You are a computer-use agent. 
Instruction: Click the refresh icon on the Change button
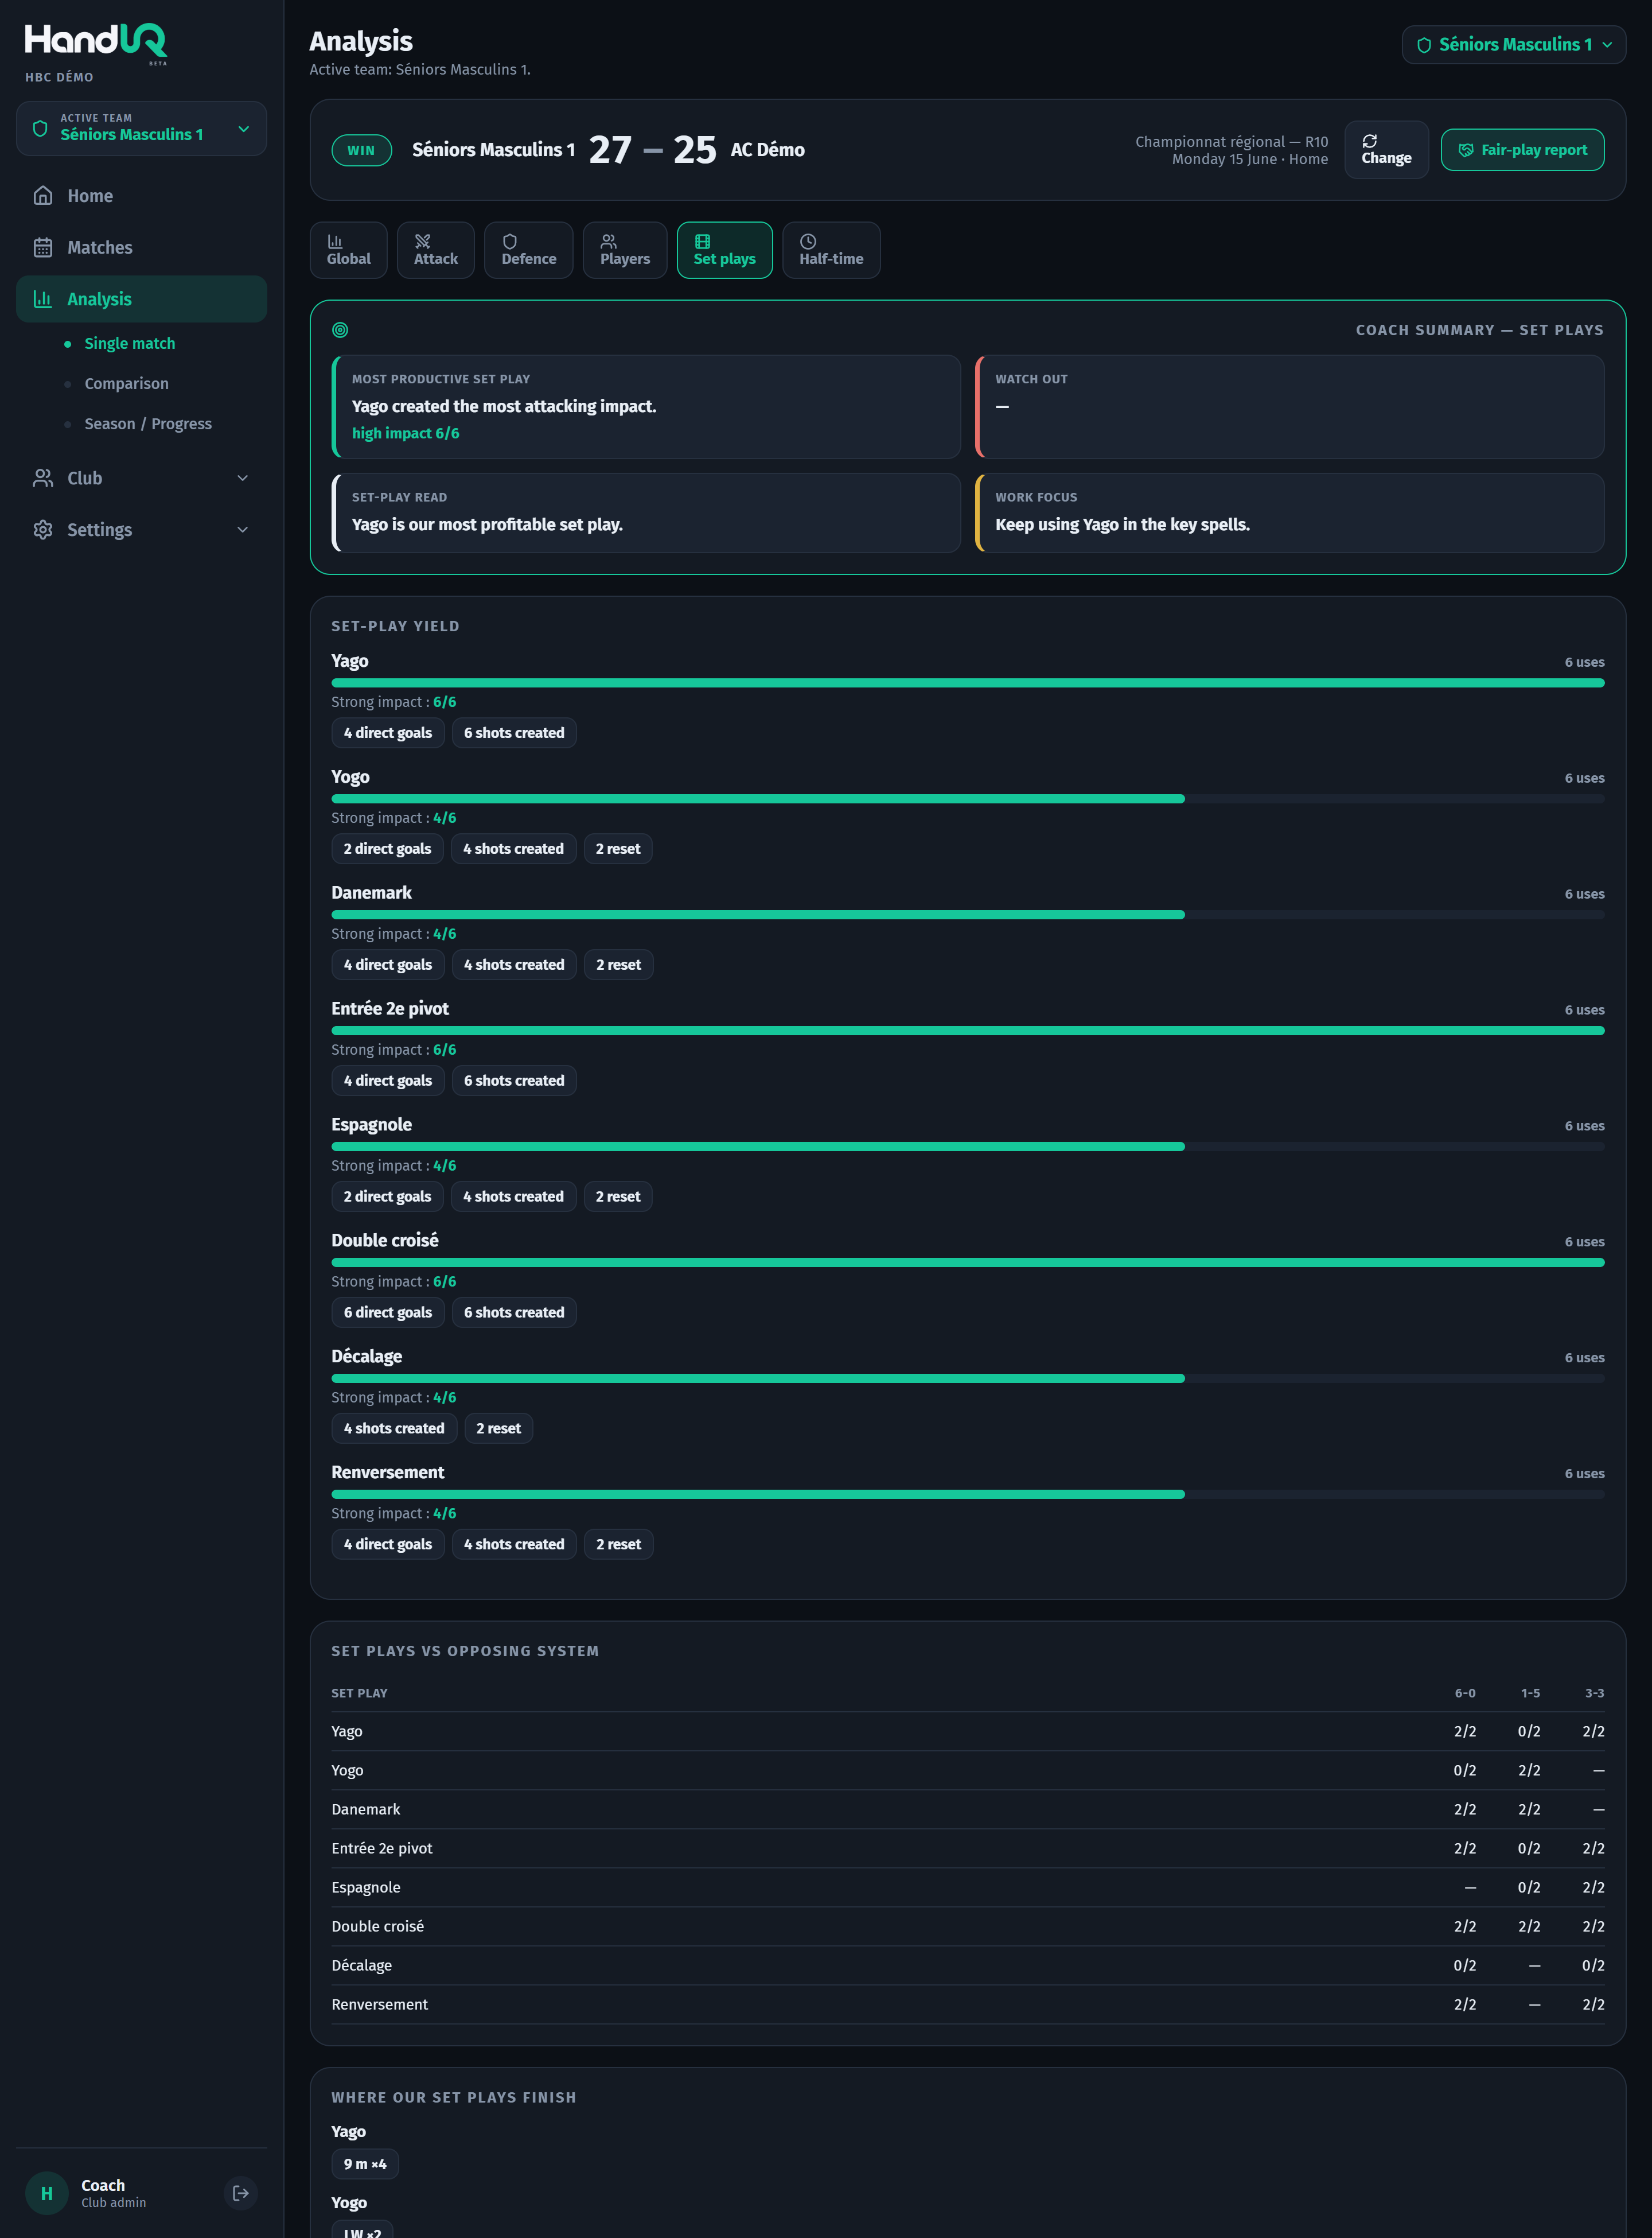[1370, 141]
